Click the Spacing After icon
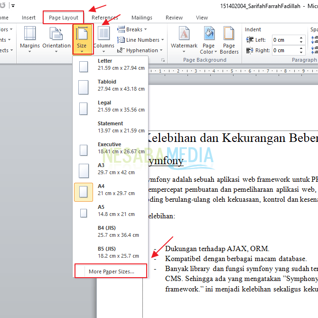This screenshot has width=318, height=318. click(x=314, y=50)
